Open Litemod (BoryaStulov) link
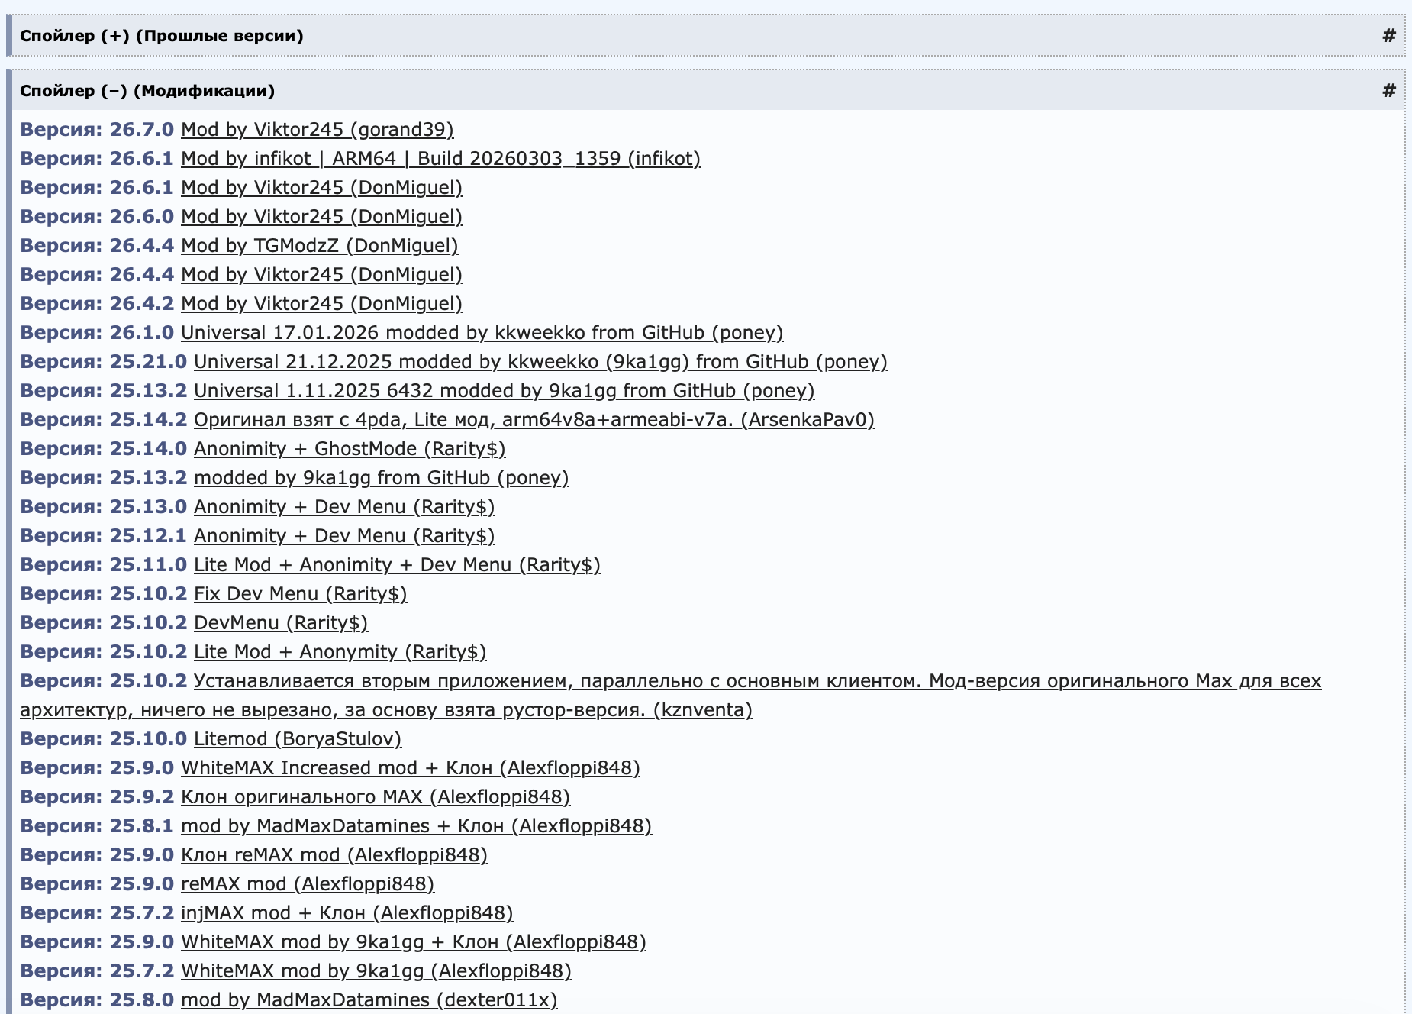The width and height of the screenshot is (1412, 1014). coord(297,739)
